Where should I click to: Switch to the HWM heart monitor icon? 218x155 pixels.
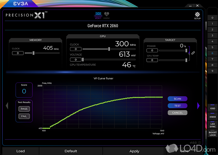click(107, 16)
